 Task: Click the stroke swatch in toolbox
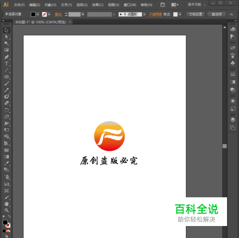[8, 225]
